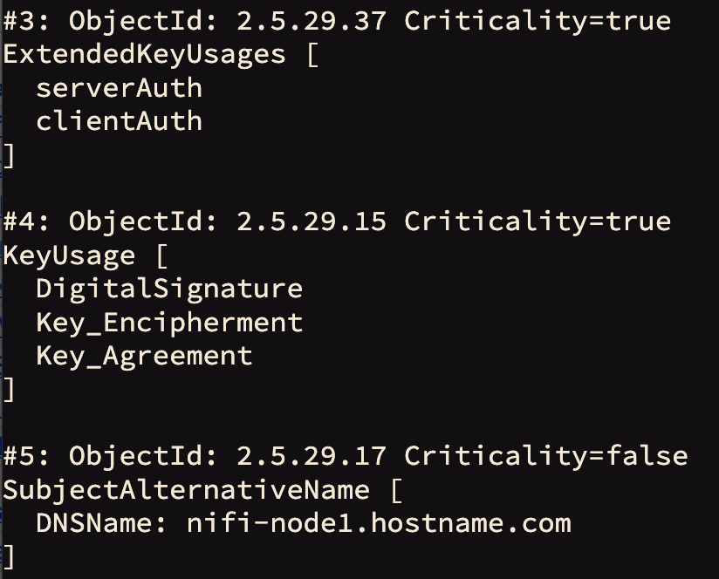Place cursor on the KeyUsage label
Image resolution: width=719 pixels, height=579 pixels.
tap(69, 255)
